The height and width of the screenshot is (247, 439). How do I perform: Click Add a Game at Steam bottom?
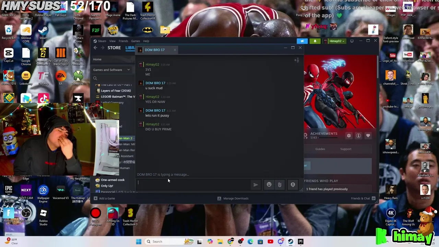coord(104,198)
